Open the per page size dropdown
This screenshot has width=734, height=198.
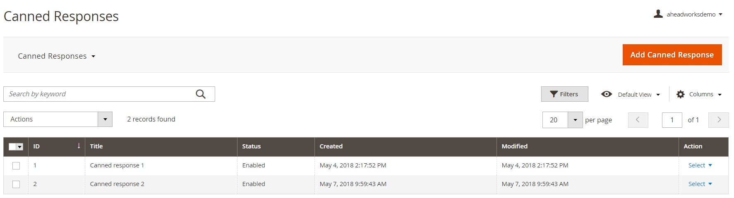tap(575, 120)
